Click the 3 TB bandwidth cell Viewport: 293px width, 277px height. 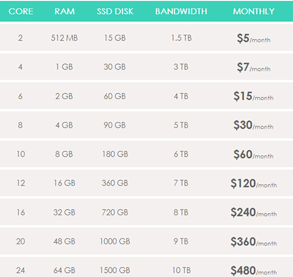[x=181, y=67]
